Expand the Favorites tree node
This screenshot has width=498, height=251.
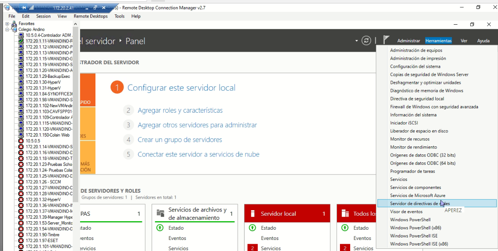point(7,23)
